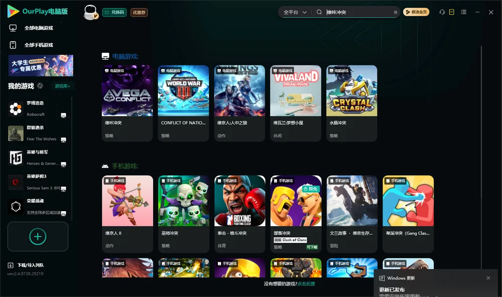Select 全部电脑游戏 in sidebar
502x297 pixels.
point(39,28)
